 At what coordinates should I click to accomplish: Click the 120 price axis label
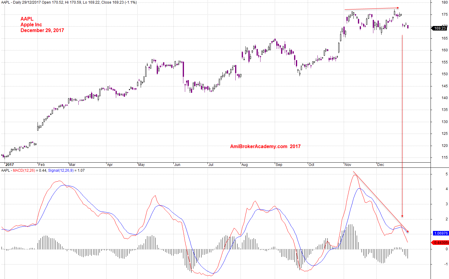pyautogui.click(x=444, y=146)
